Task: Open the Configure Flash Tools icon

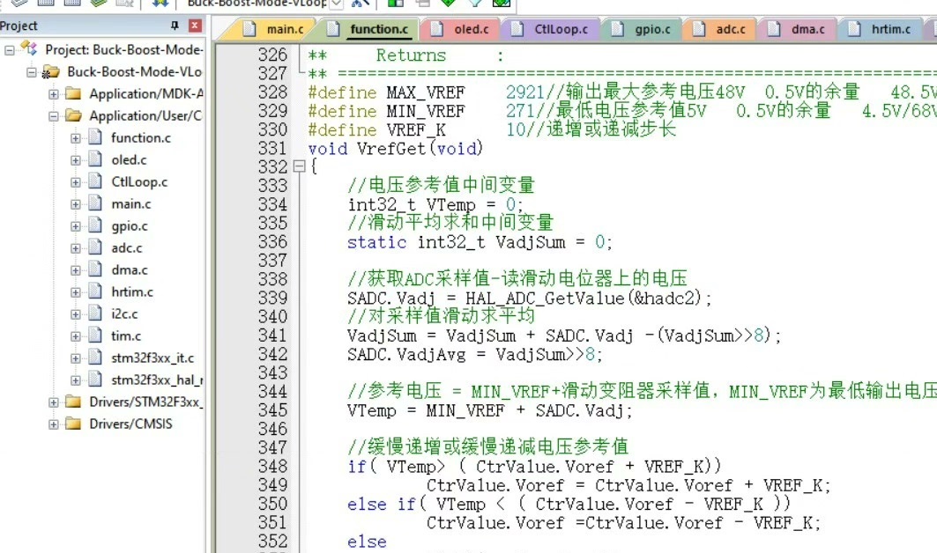Action: 421,4
